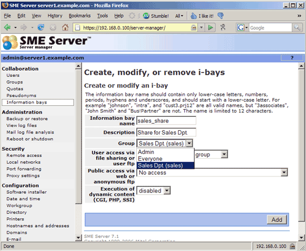Open the Information bays link

38,102
